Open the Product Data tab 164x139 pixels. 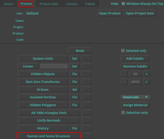tap(49, 4)
